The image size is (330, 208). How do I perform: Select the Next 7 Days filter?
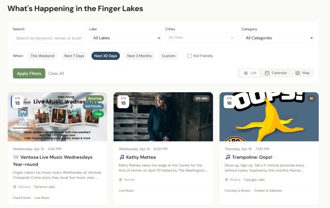click(74, 56)
